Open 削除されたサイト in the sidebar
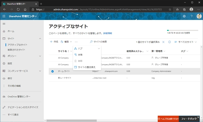The image size is (203, 122). point(16,50)
